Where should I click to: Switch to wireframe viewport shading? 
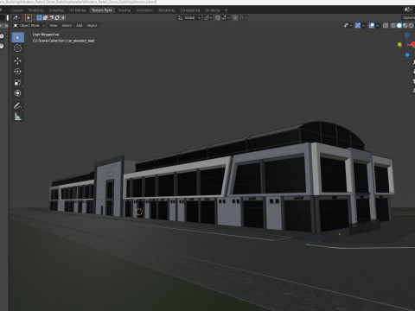coord(393,26)
